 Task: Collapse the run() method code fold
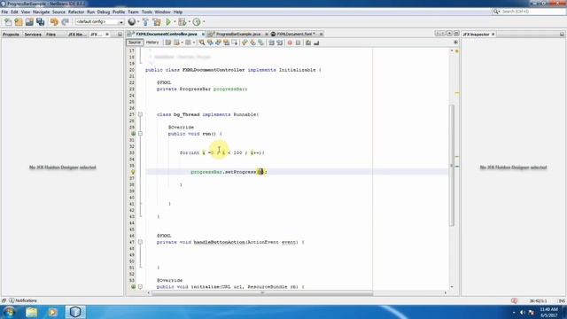140,134
